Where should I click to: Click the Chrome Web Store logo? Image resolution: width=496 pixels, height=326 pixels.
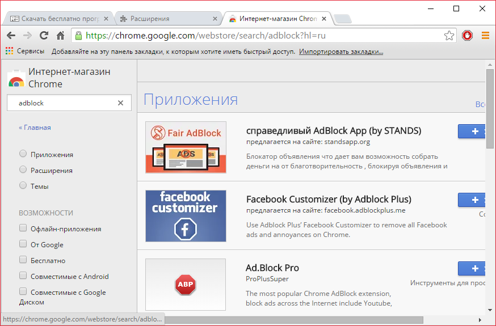[16, 78]
